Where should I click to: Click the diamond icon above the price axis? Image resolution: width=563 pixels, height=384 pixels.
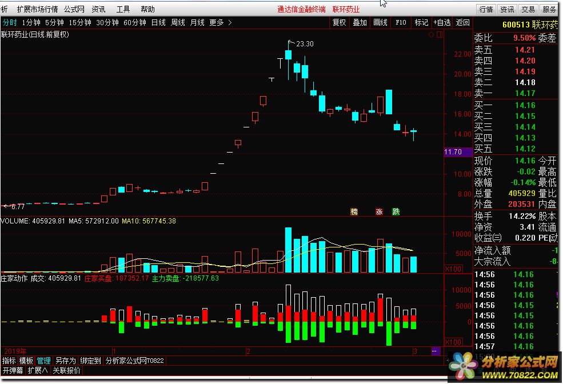pos(431,34)
